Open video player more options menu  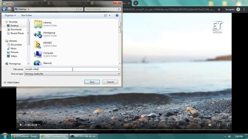pos(227,125)
